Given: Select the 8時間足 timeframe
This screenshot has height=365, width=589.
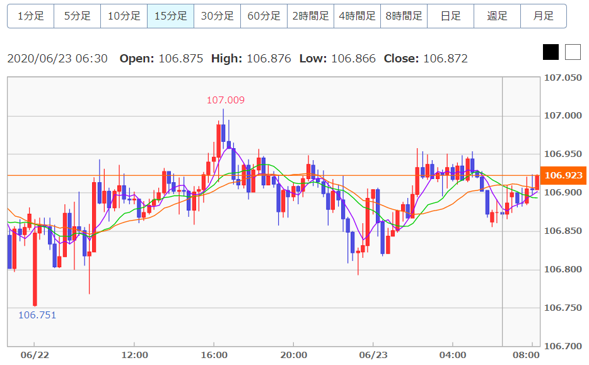Looking at the screenshot, I should pos(404,16).
